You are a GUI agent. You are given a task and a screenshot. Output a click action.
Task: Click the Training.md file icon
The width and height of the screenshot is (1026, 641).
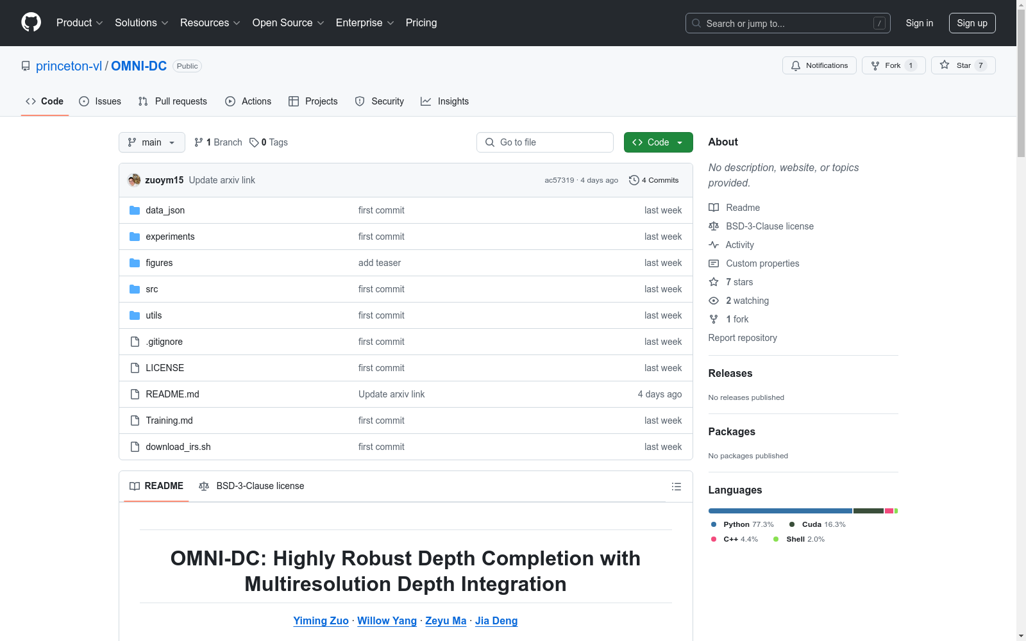(x=135, y=420)
